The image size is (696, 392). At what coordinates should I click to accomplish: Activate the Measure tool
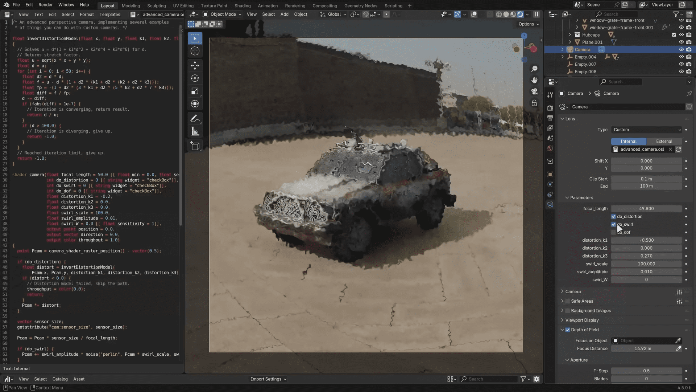(195, 131)
